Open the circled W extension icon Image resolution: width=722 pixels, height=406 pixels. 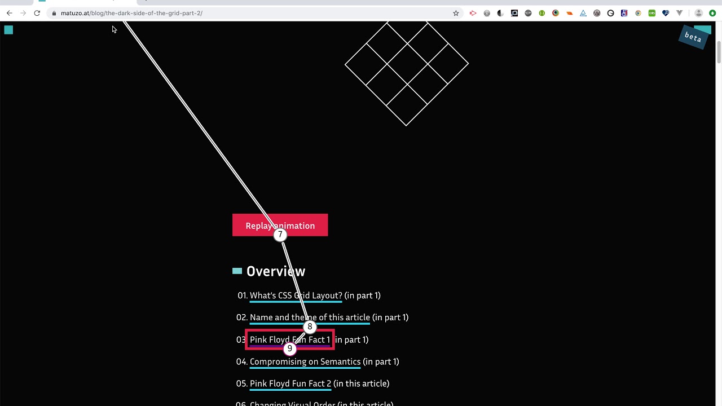(x=597, y=13)
